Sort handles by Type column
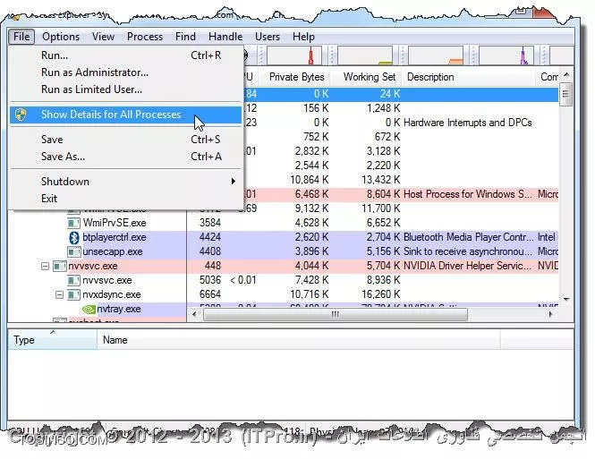The height and width of the screenshot is (459, 595). click(52, 340)
